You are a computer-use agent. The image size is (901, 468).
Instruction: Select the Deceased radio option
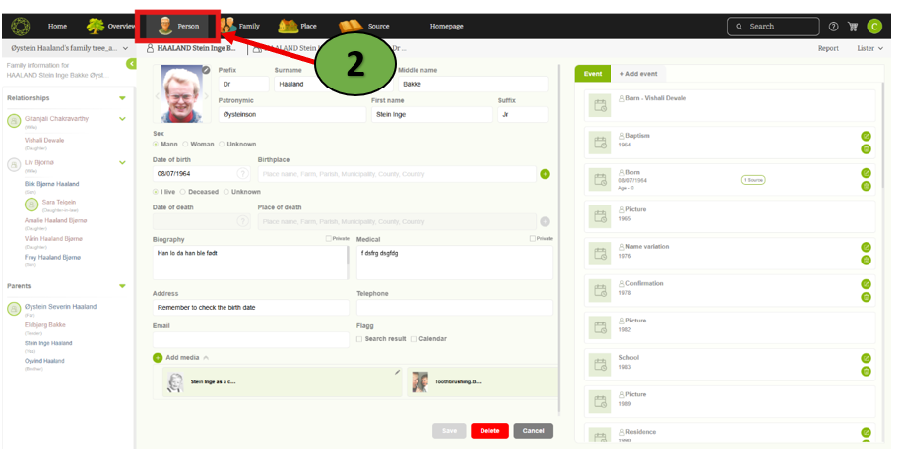pos(186,192)
